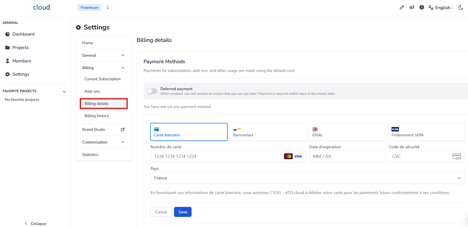This screenshot has height=227, width=468.
Task: Open Current Subscription menu item
Action: tap(102, 79)
